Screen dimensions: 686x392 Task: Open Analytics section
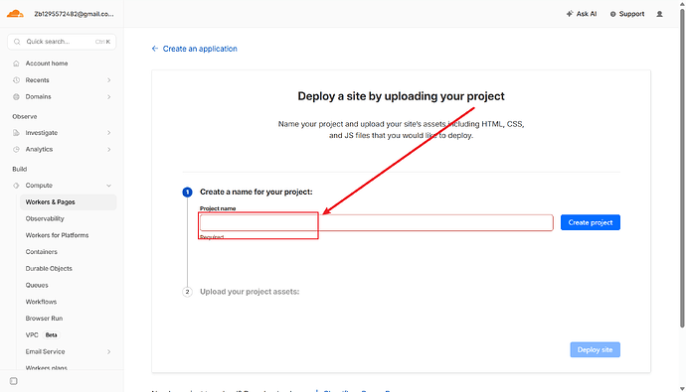(39, 149)
